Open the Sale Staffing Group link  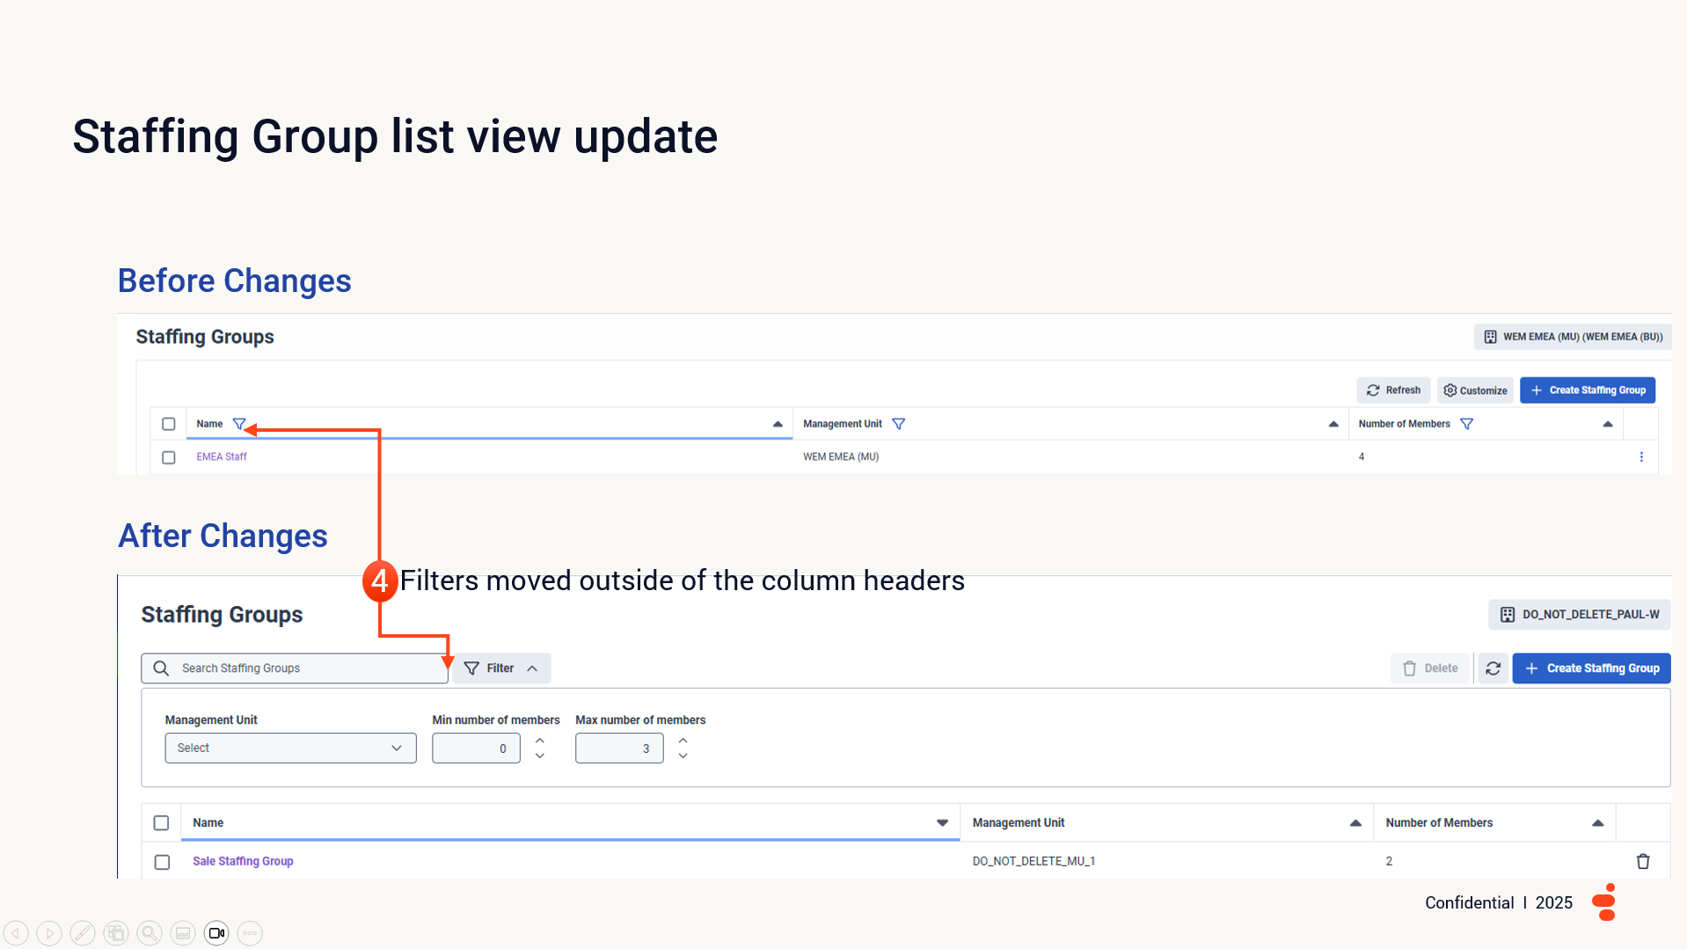pos(243,861)
